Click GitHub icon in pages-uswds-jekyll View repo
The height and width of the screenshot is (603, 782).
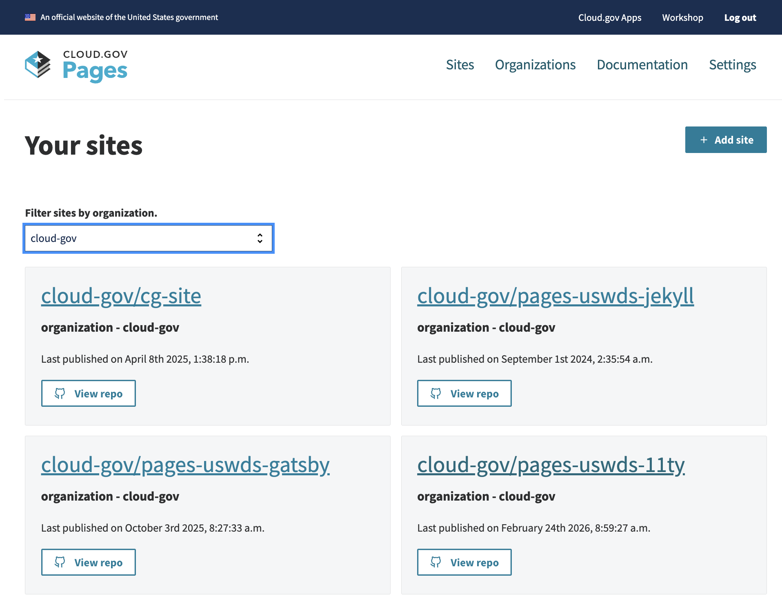tap(436, 393)
